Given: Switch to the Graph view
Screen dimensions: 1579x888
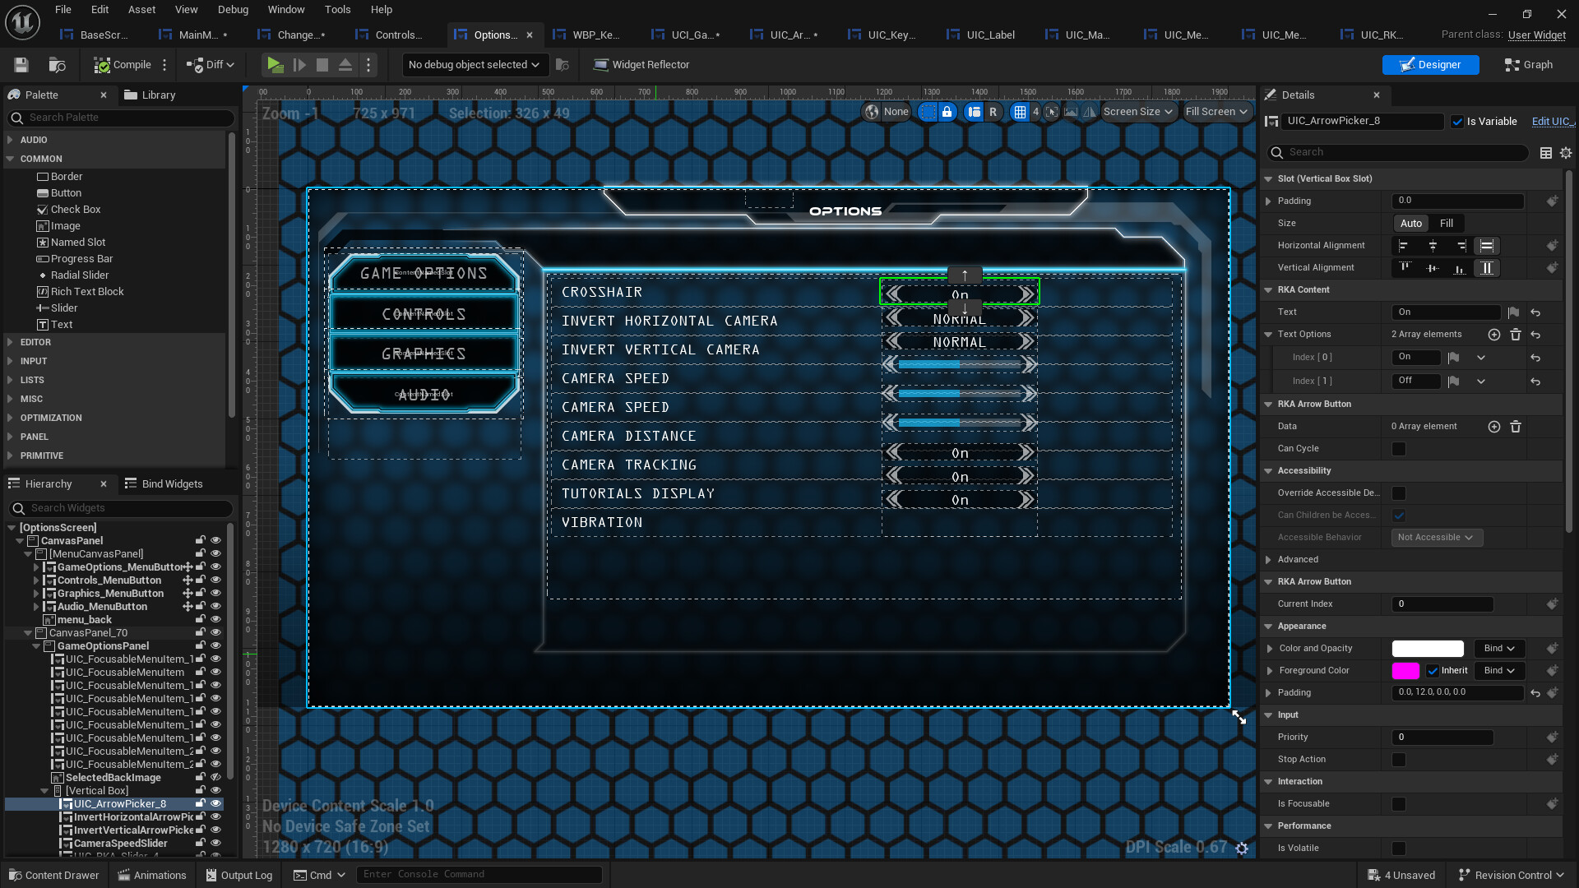Looking at the screenshot, I should 1527,65.
